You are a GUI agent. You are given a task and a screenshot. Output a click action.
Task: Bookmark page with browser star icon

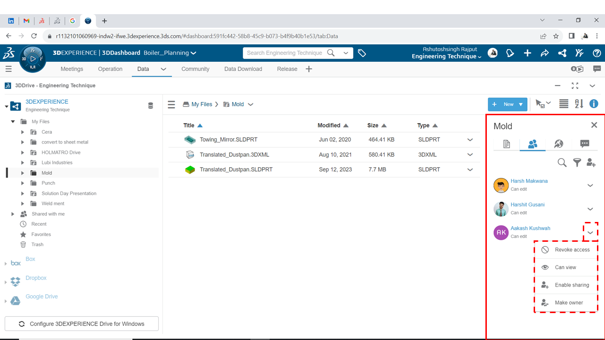coord(556,36)
